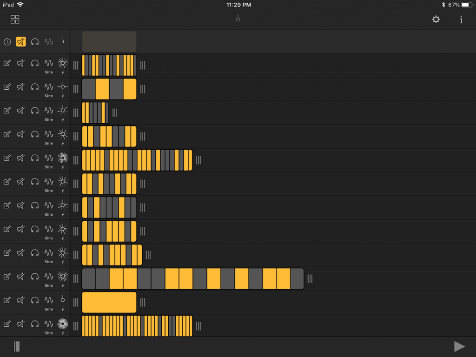Grab the right length handle of the longest track

click(x=310, y=279)
